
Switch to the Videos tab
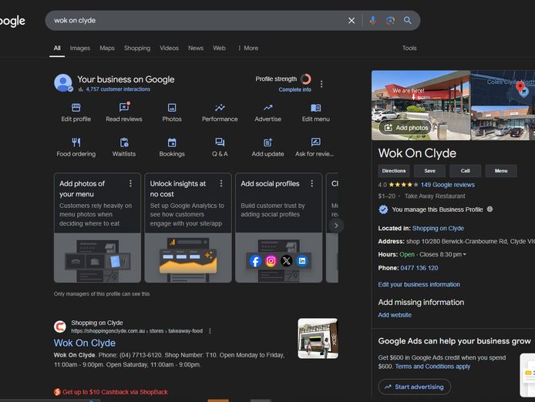(170, 48)
